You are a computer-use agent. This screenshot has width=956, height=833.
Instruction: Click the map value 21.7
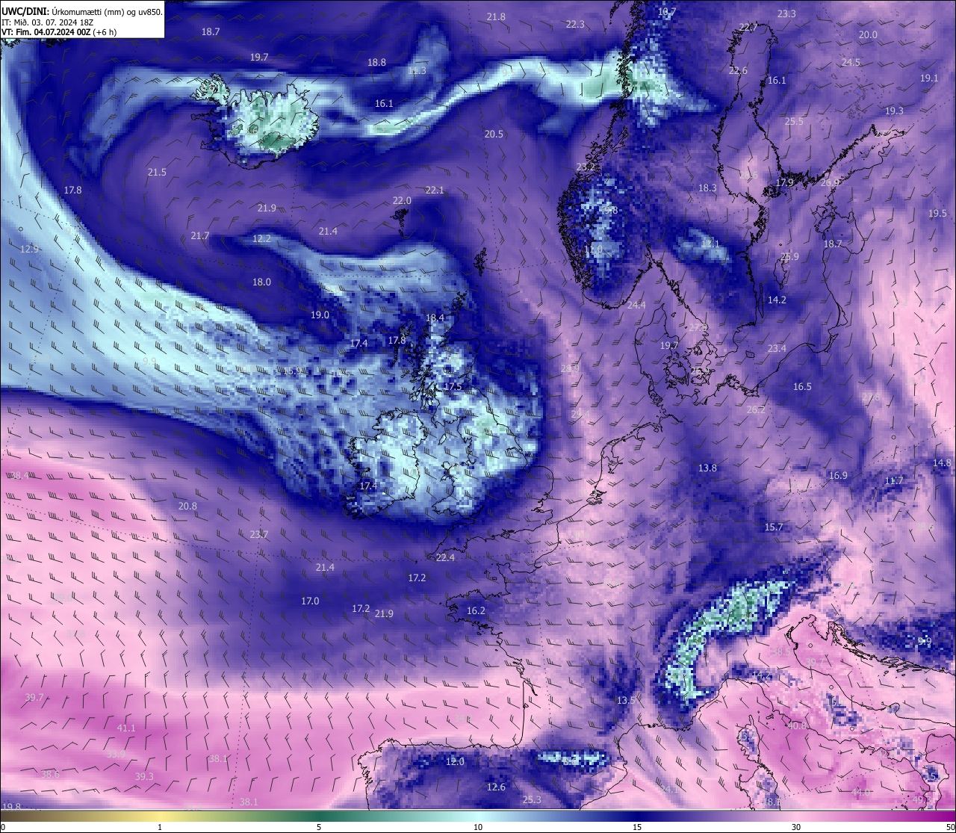pos(200,235)
